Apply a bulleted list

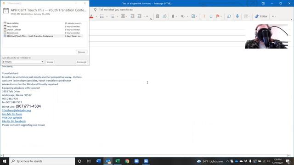(x=102, y=16)
